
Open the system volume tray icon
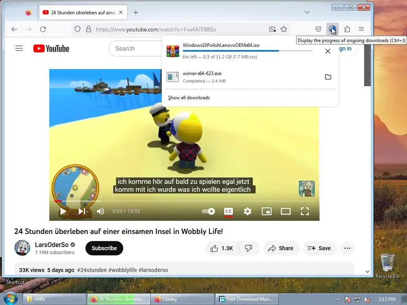pos(367,299)
